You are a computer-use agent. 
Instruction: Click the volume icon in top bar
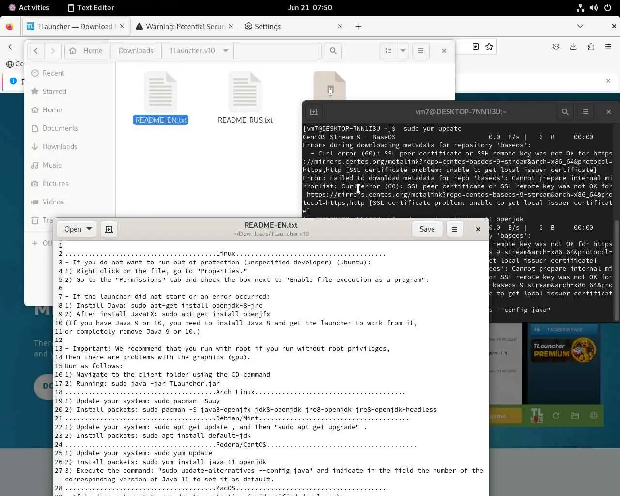tap(594, 7)
